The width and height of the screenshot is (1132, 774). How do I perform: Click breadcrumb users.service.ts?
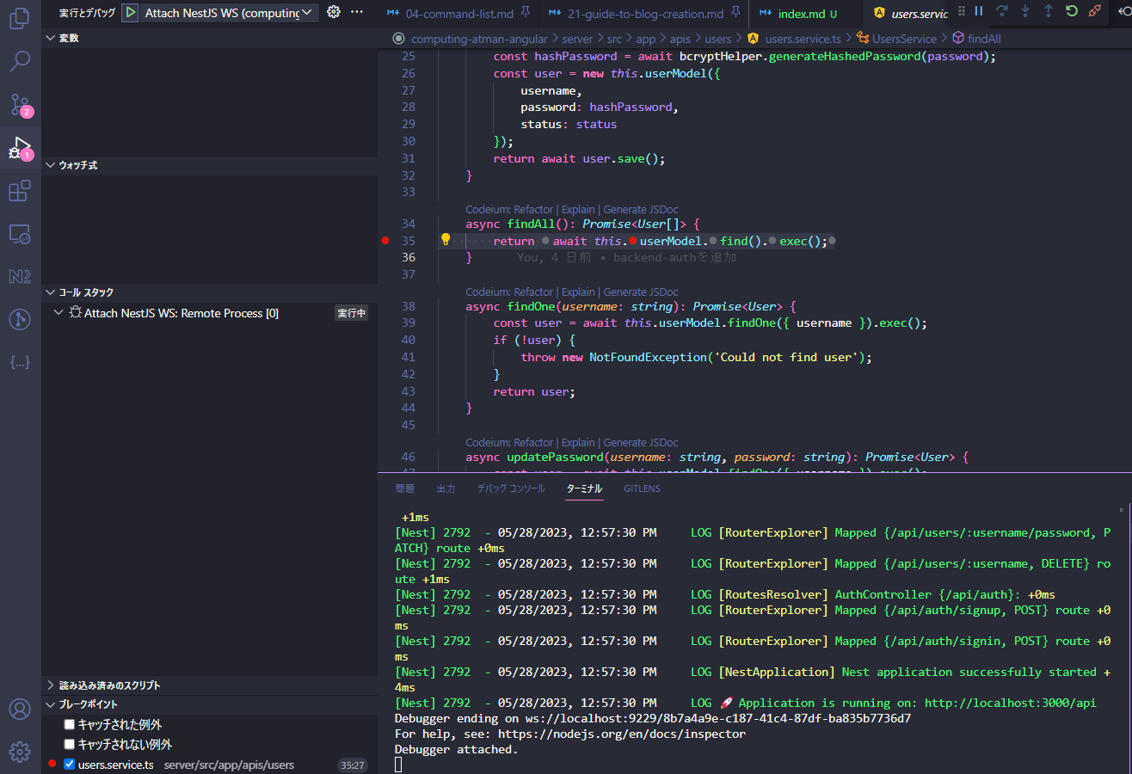[x=804, y=39]
